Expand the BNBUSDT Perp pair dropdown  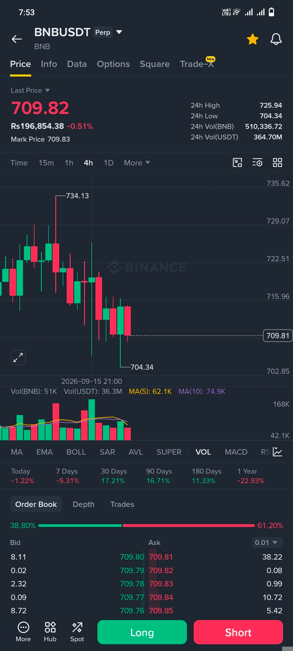119,32
